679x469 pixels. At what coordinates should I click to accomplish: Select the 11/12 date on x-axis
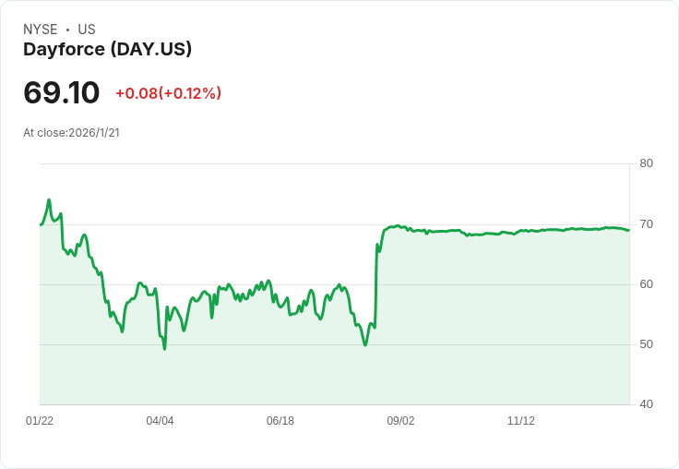521,421
